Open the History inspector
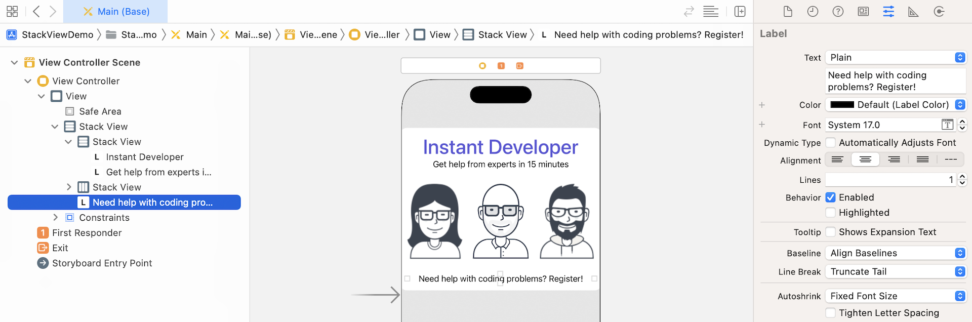This screenshot has height=322, width=972. (813, 12)
